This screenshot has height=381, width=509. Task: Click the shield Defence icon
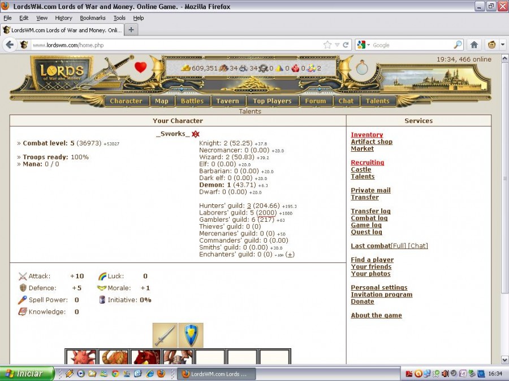[x=23, y=288]
